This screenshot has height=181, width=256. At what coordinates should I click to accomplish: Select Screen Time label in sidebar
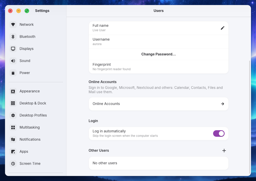pyautogui.click(x=30, y=164)
